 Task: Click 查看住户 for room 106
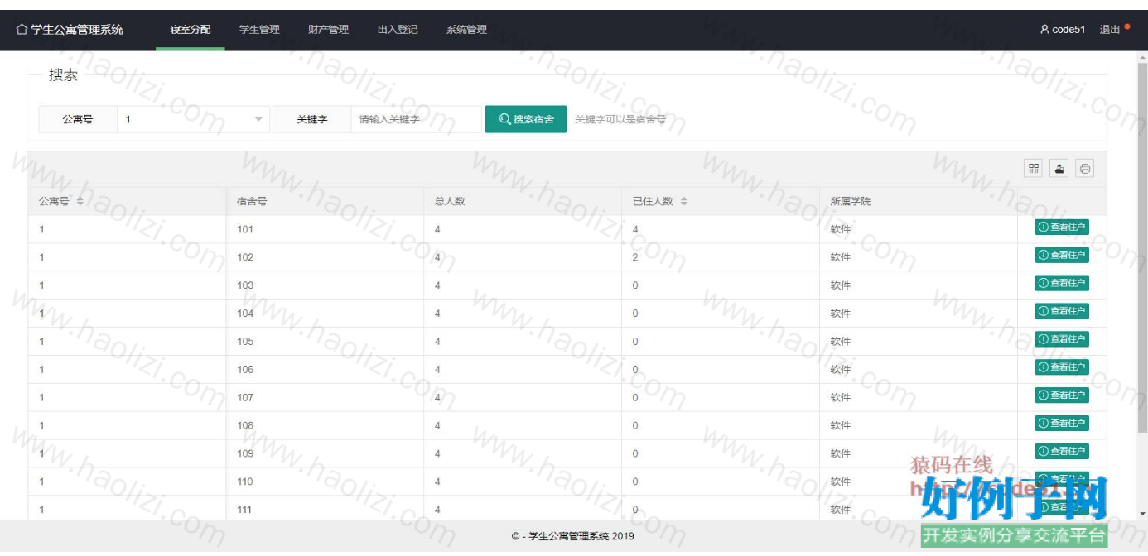1062,367
